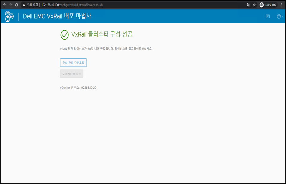Click heading VxRail 클러스터 구성 성공

(x=102, y=34)
